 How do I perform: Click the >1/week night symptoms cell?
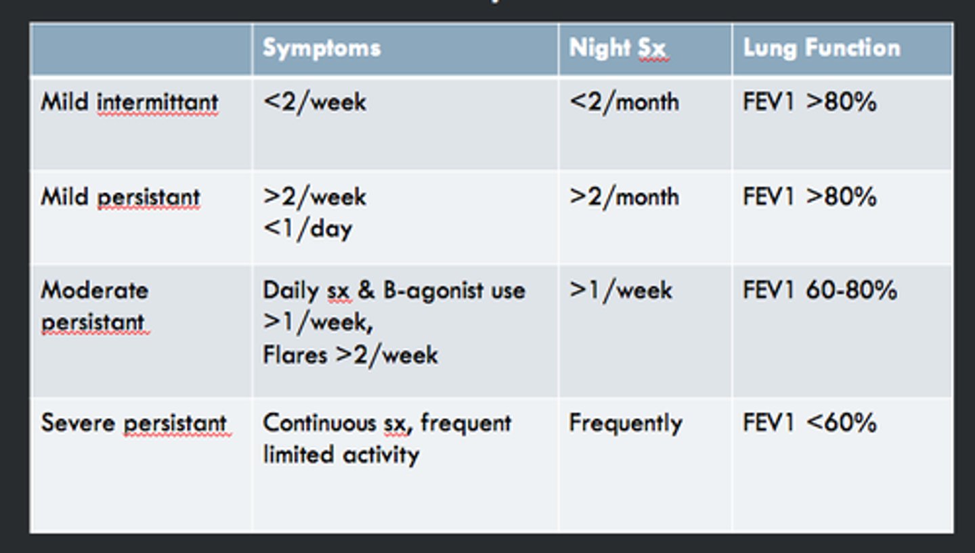click(621, 290)
